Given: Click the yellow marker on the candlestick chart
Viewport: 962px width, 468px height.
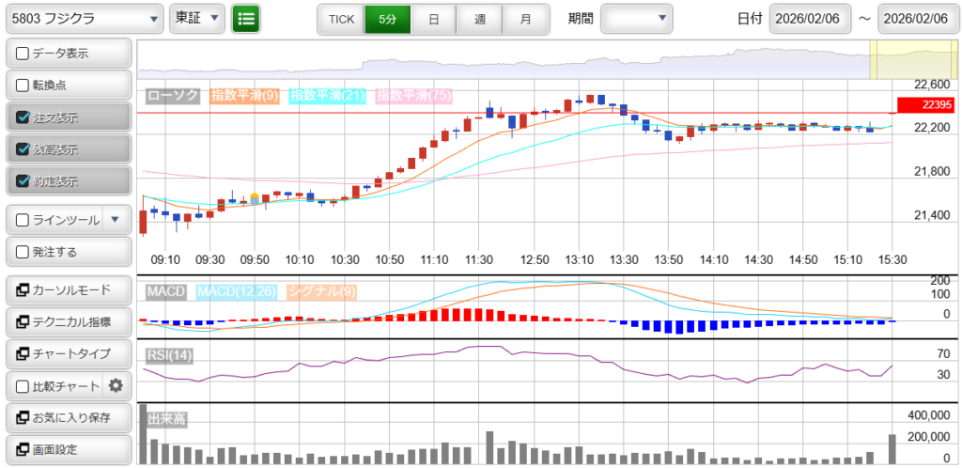Looking at the screenshot, I should [x=255, y=198].
